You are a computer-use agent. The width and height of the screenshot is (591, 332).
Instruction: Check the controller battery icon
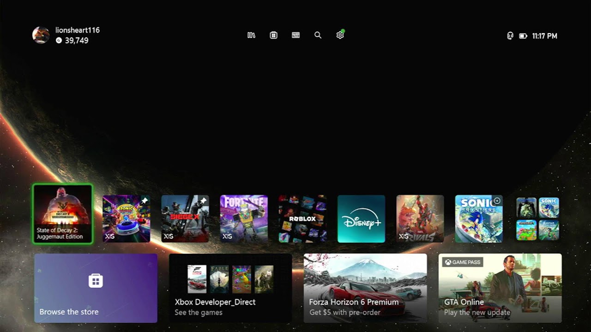pyautogui.click(x=523, y=36)
